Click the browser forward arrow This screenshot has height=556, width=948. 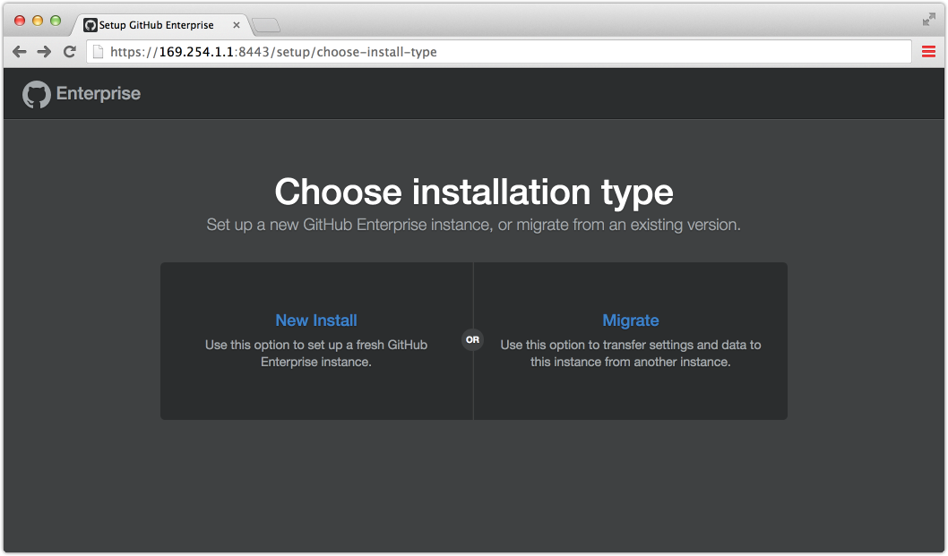pyautogui.click(x=44, y=52)
